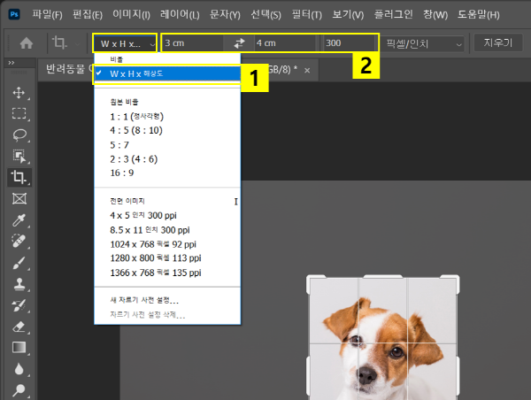Select the Crop tool in toolbox
This screenshot has height=400, width=531.
pyautogui.click(x=19, y=177)
